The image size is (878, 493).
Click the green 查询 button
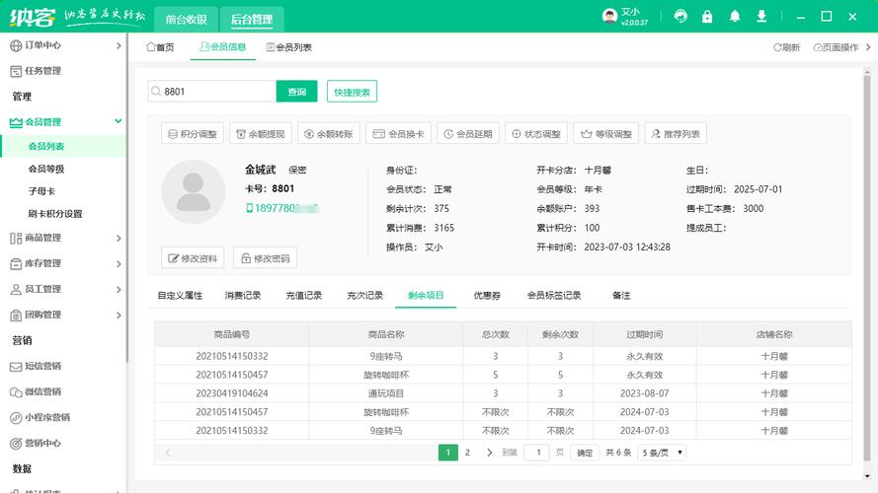pos(296,92)
